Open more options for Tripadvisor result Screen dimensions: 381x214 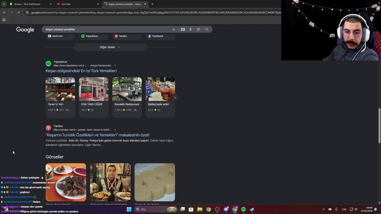coord(115,66)
